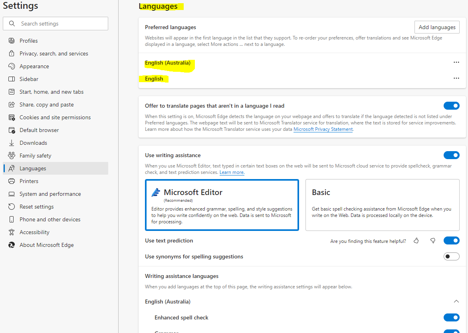Collapse English (Australia) writing assistance section
The height and width of the screenshot is (333, 468).
[456, 301]
